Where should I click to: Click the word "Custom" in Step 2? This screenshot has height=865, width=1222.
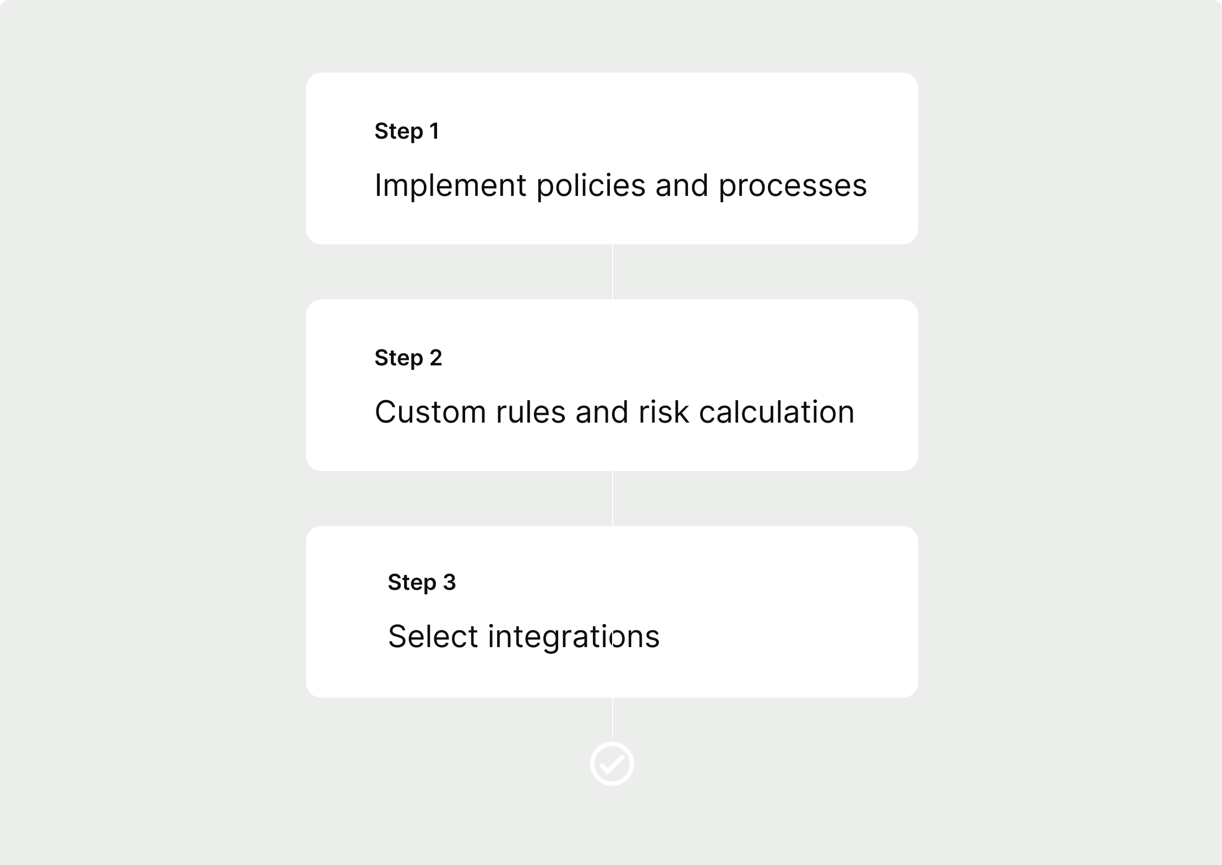click(x=430, y=412)
